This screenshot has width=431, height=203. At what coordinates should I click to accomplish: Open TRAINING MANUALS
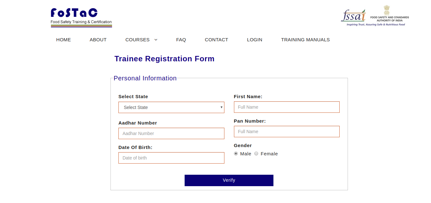[x=305, y=40]
